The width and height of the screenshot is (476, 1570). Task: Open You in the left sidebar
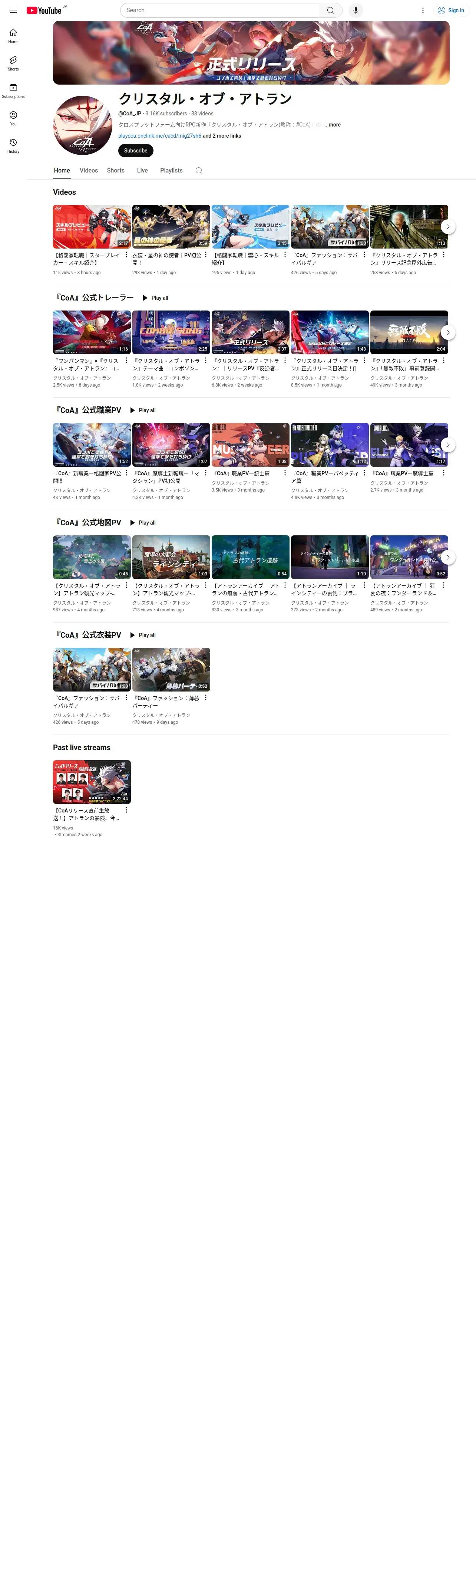(13, 118)
